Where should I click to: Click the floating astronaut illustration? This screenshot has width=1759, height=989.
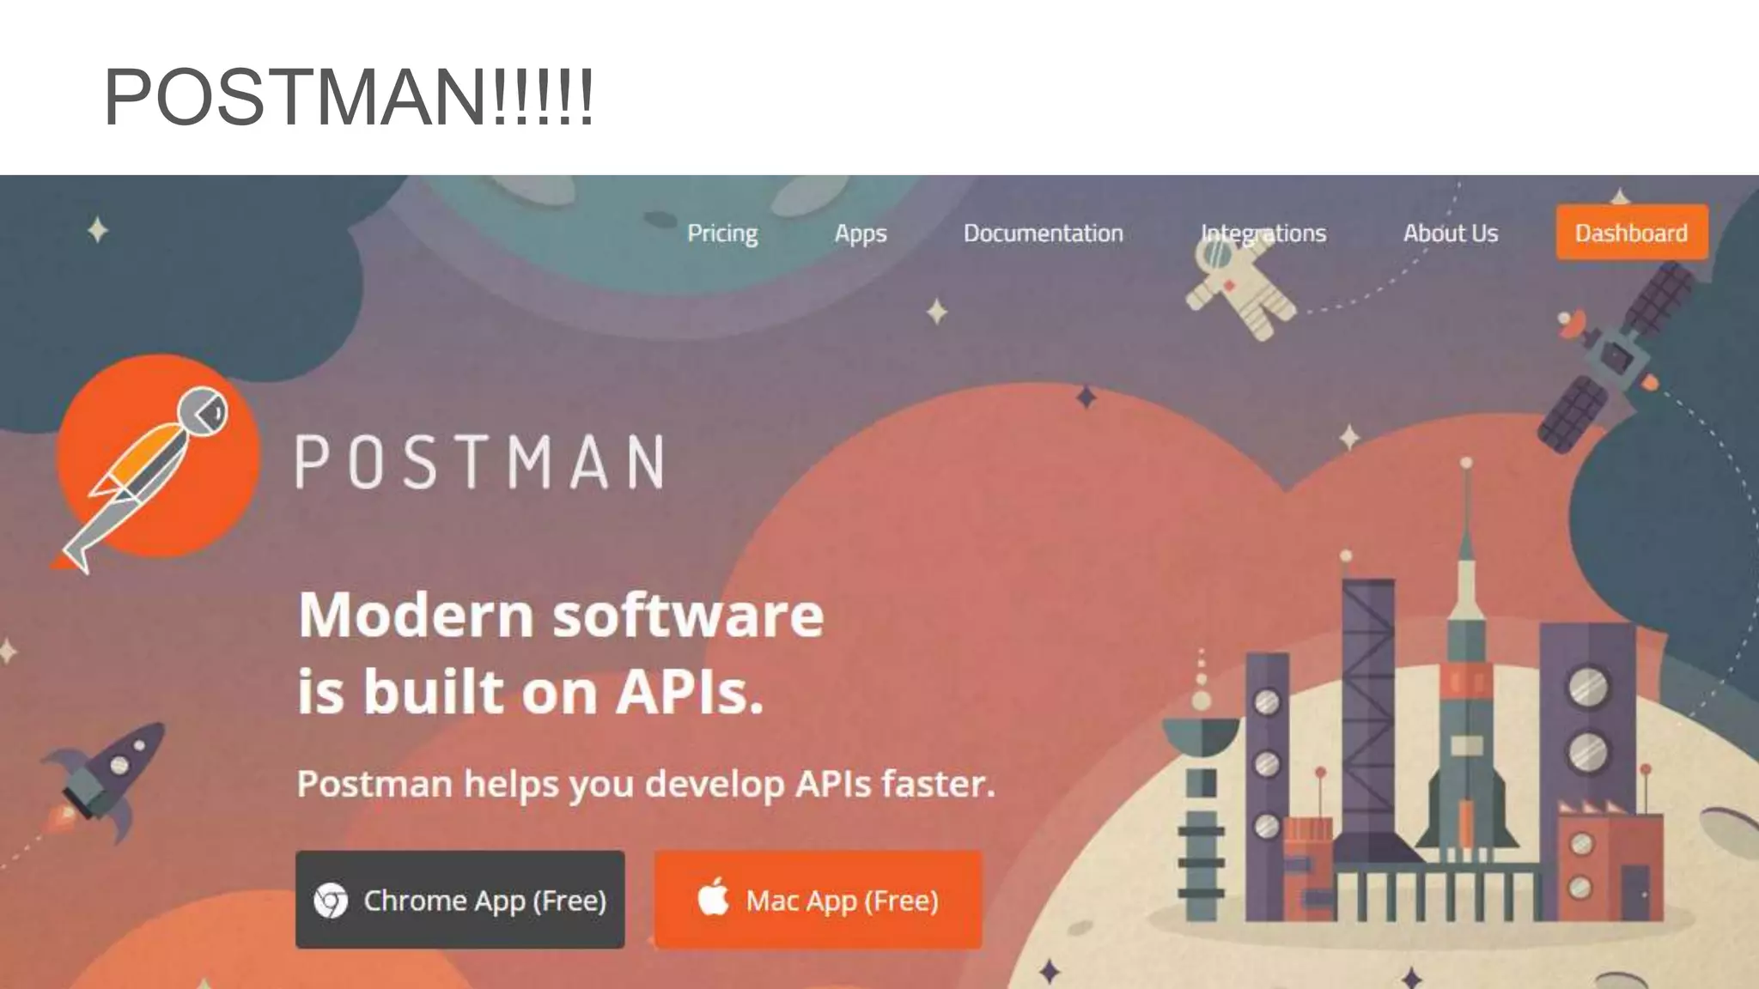pyautogui.click(x=1237, y=286)
